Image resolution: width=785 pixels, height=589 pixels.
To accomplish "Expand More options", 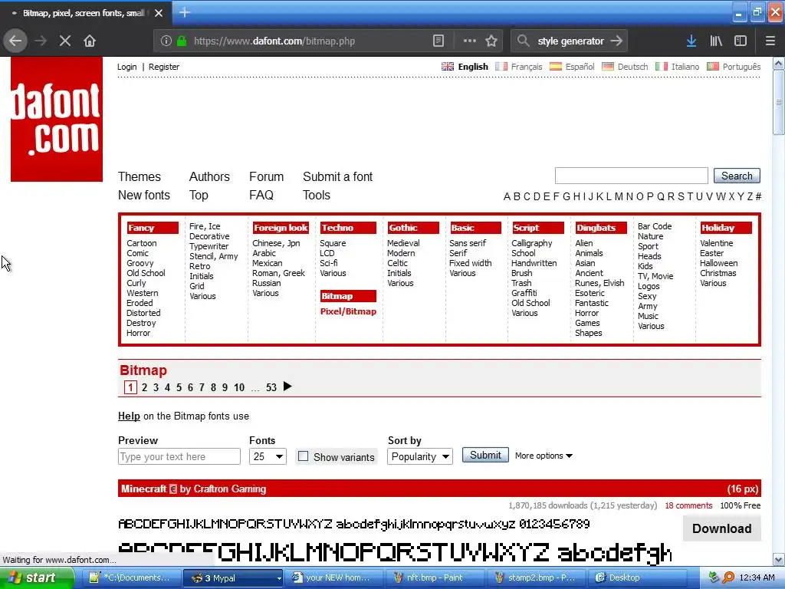I will (x=544, y=456).
